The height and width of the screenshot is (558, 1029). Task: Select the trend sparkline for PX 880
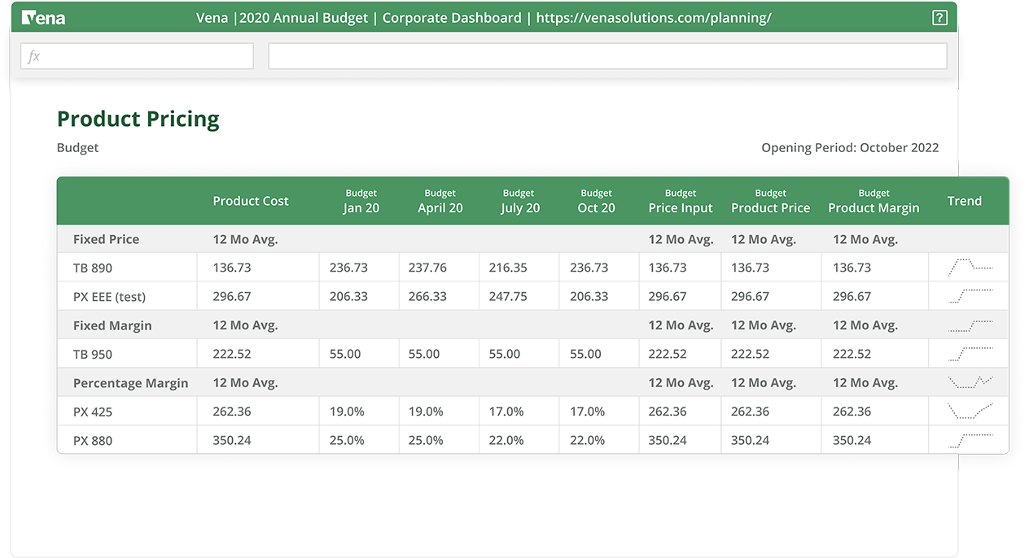(968, 439)
